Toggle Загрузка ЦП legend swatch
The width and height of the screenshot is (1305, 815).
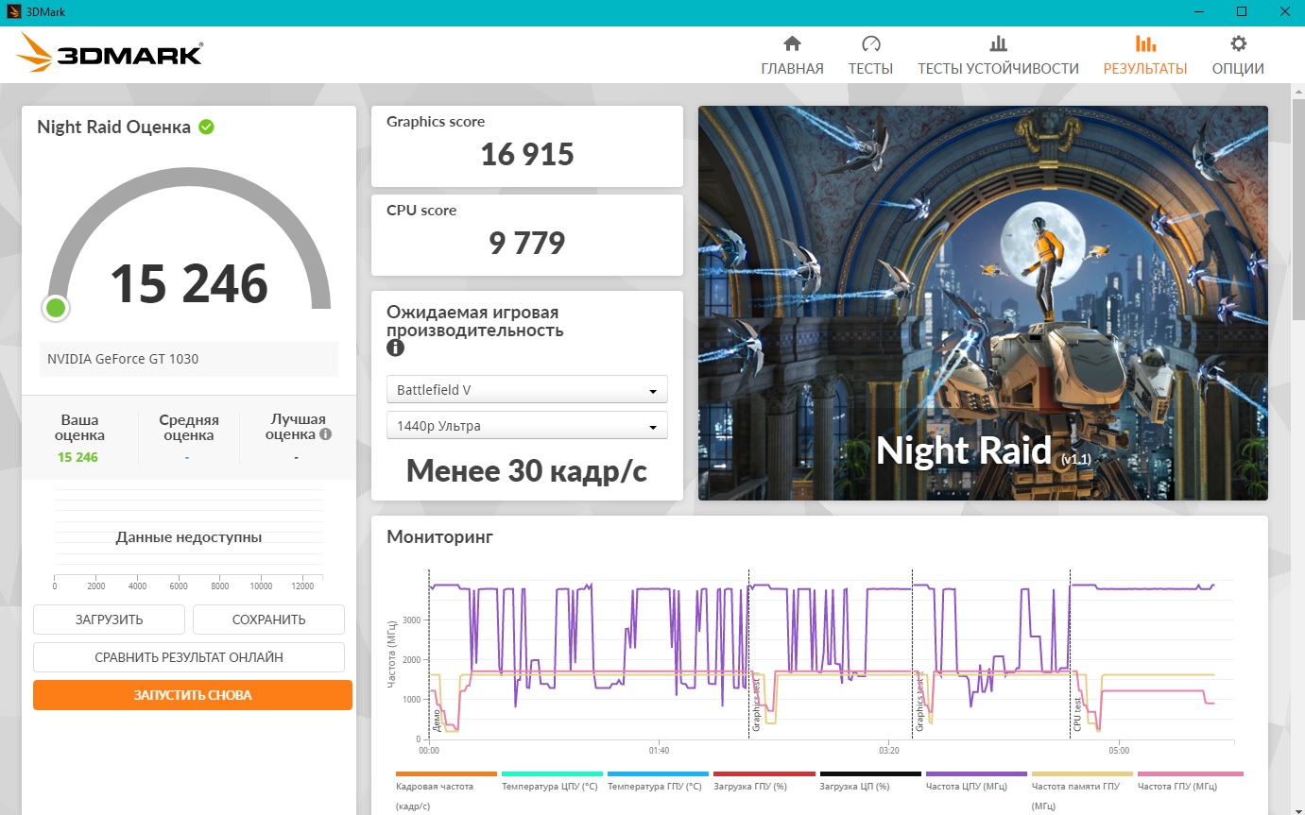(x=870, y=773)
